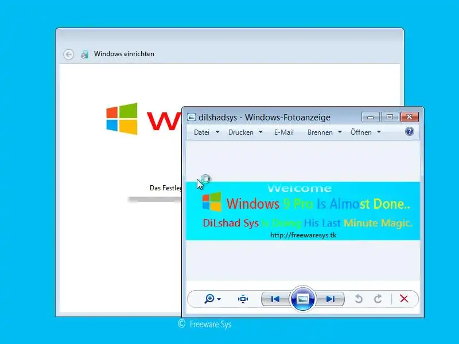Rotate the image clockwise

[378, 299]
